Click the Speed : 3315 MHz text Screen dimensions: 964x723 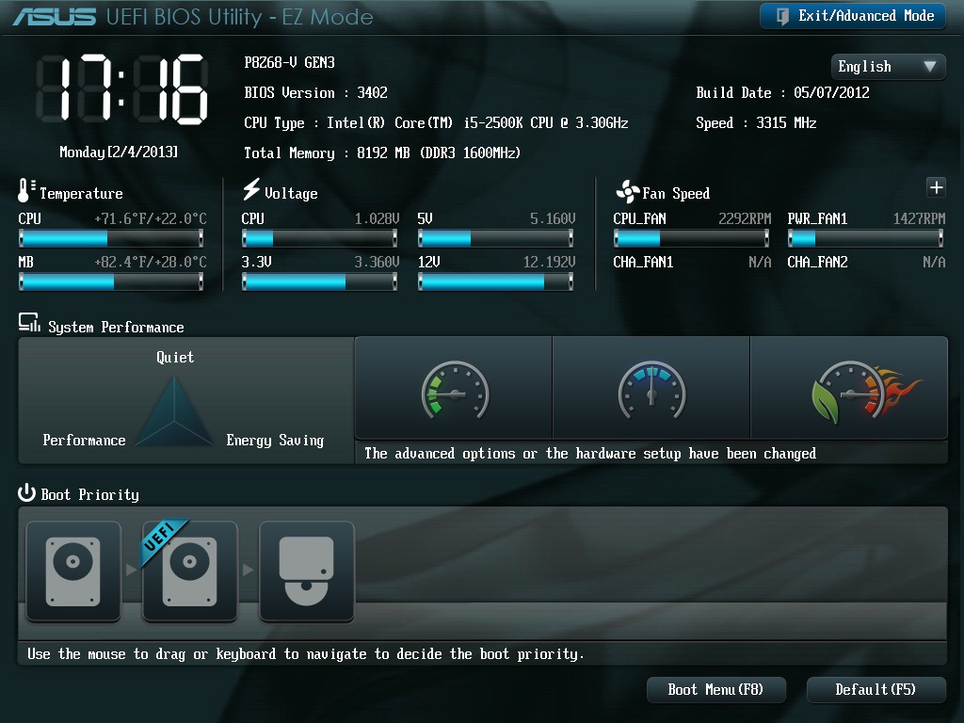(756, 123)
